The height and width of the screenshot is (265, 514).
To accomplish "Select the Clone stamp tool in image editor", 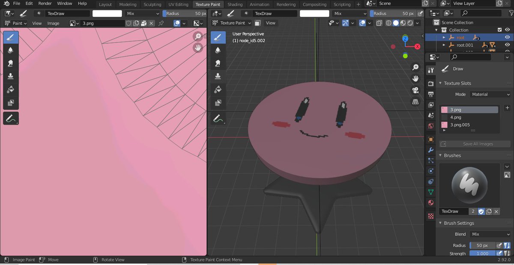I will [x=11, y=76].
